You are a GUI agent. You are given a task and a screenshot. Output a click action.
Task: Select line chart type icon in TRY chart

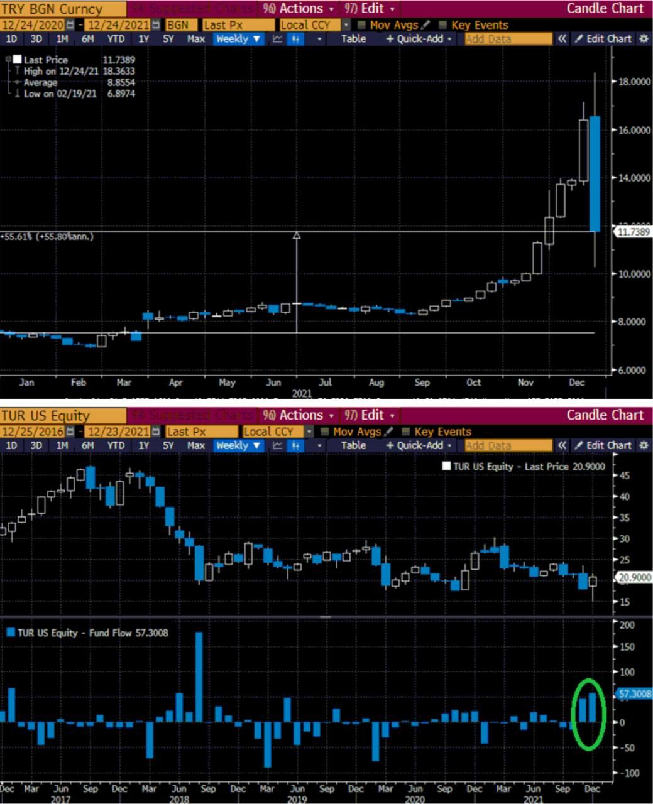click(x=277, y=39)
